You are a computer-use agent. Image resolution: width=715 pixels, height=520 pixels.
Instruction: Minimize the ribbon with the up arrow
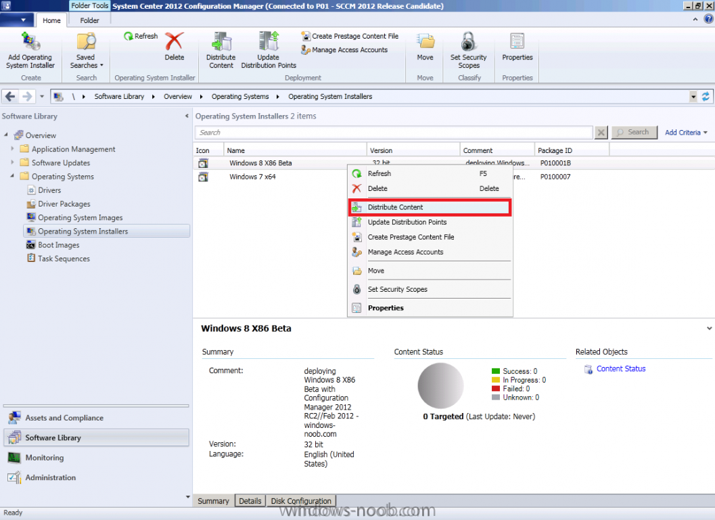pyautogui.click(x=695, y=19)
